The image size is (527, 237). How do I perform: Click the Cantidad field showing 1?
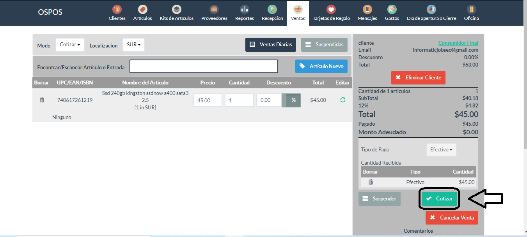coord(239,100)
